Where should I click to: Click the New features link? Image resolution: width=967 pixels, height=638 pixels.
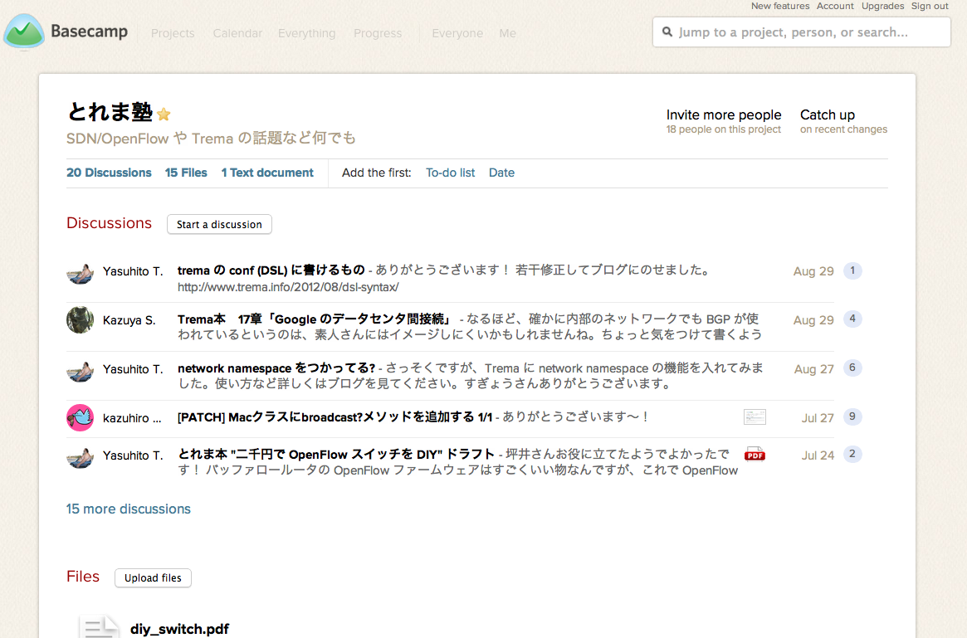tap(780, 6)
